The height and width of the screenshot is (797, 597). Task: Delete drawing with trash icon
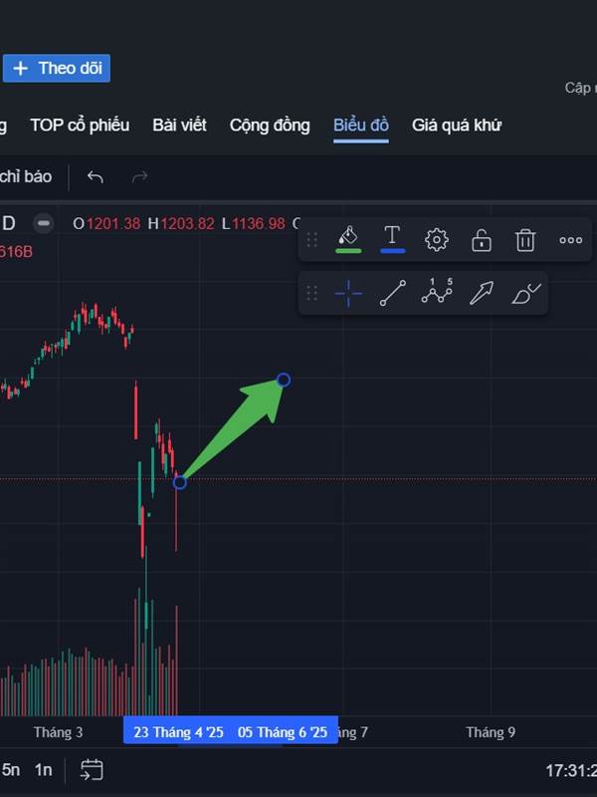[525, 240]
